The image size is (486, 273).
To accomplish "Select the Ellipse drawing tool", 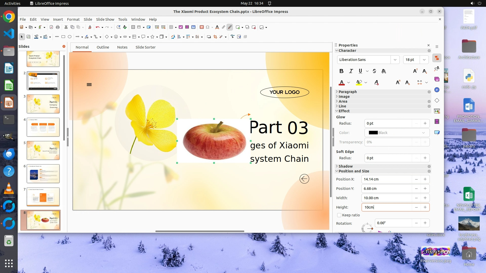I will (70, 37).
